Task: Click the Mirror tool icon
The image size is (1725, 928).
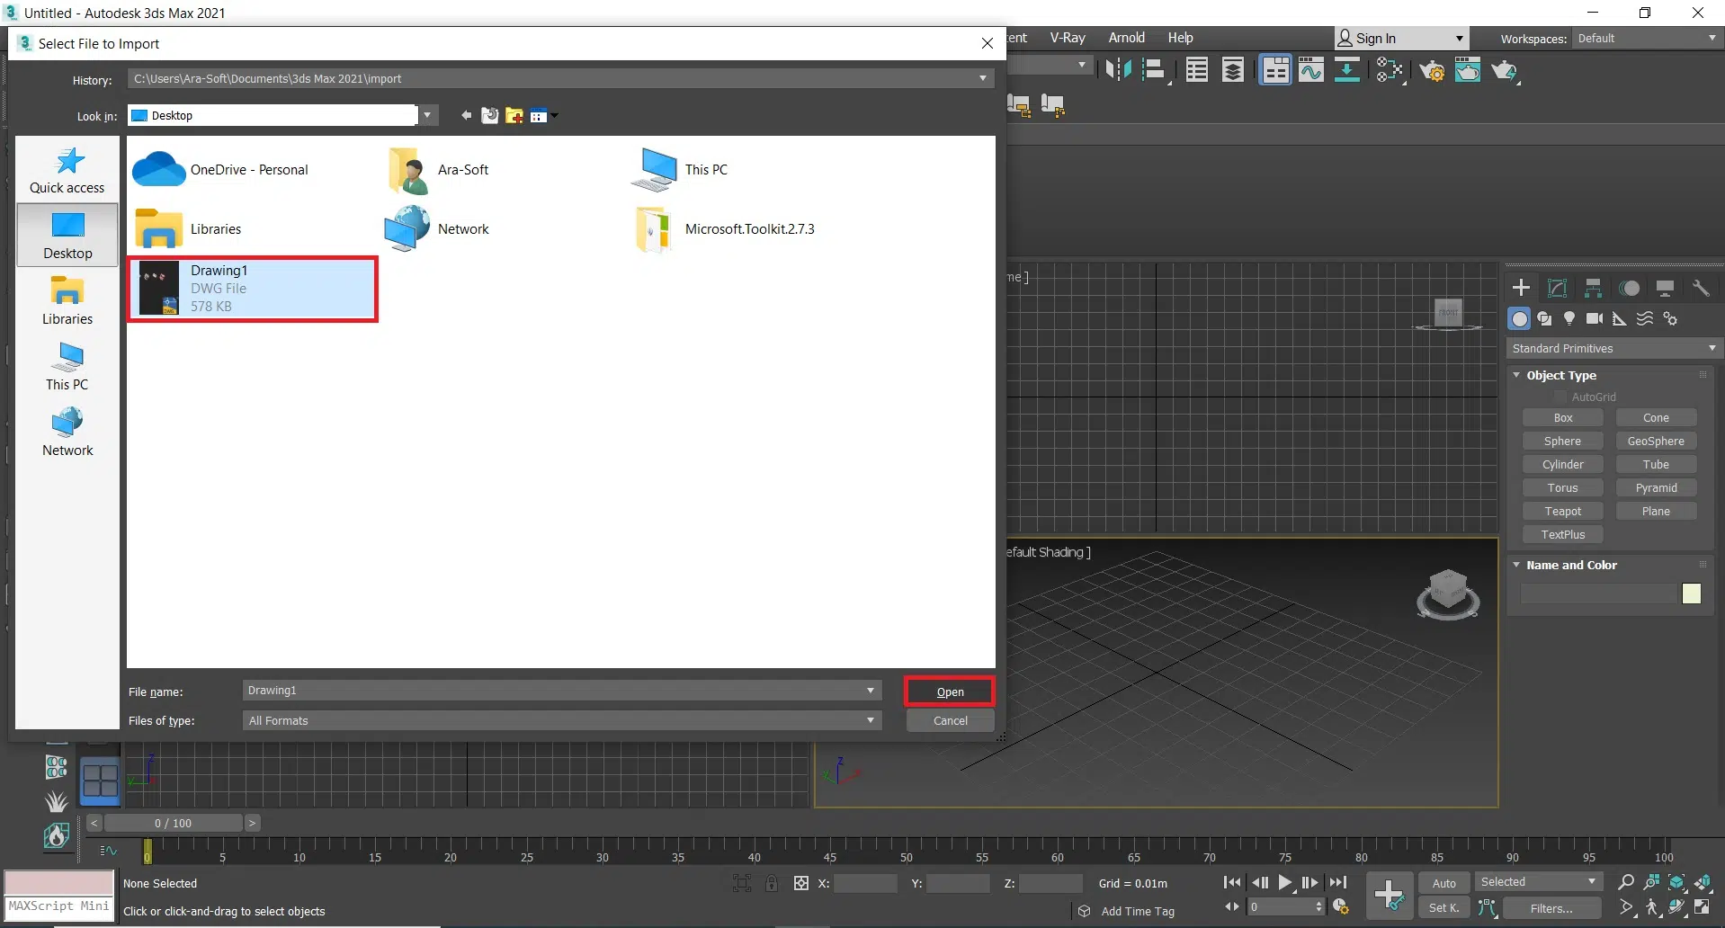Action: [x=1118, y=70]
